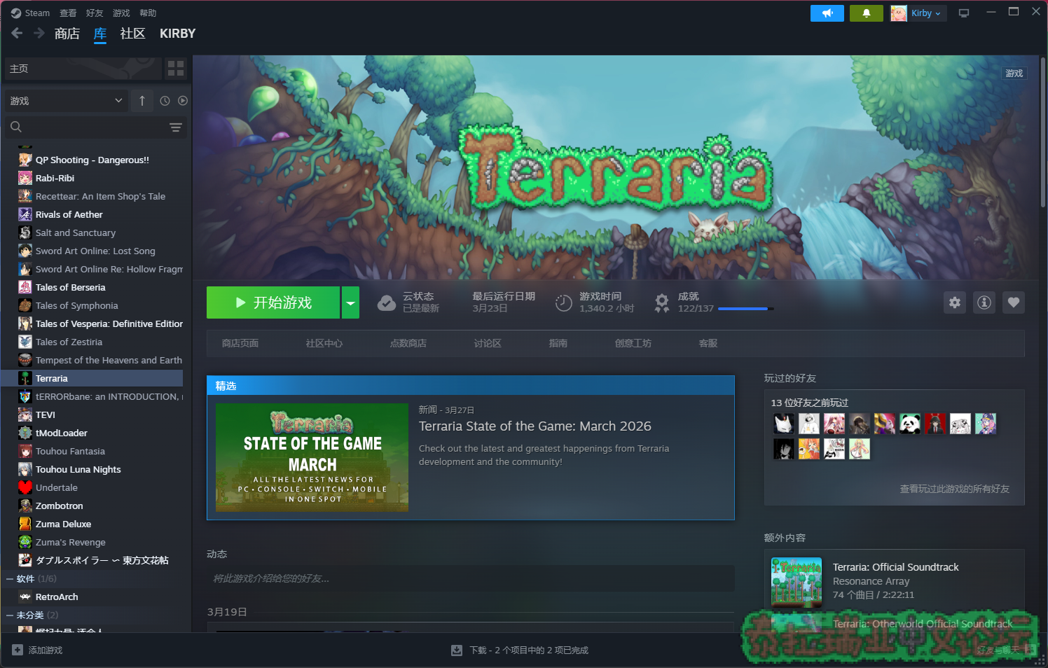Viewport: 1048px width, 668px height.
Task: Show game info icon
Action: [x=984, y=302]
